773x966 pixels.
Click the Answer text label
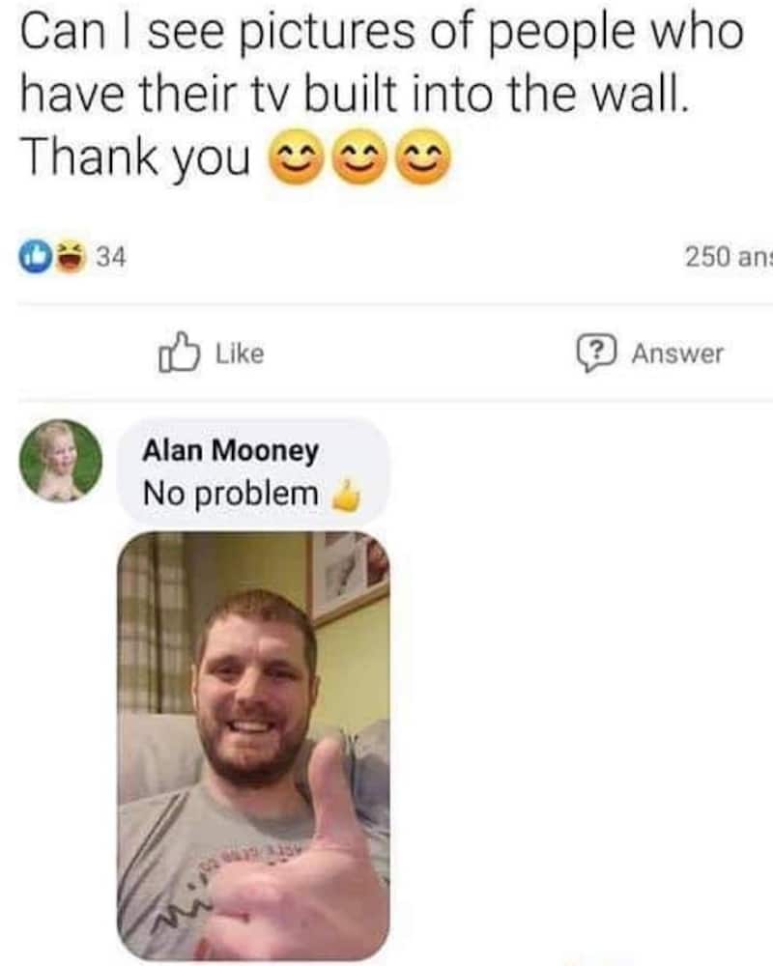(677, 354)
